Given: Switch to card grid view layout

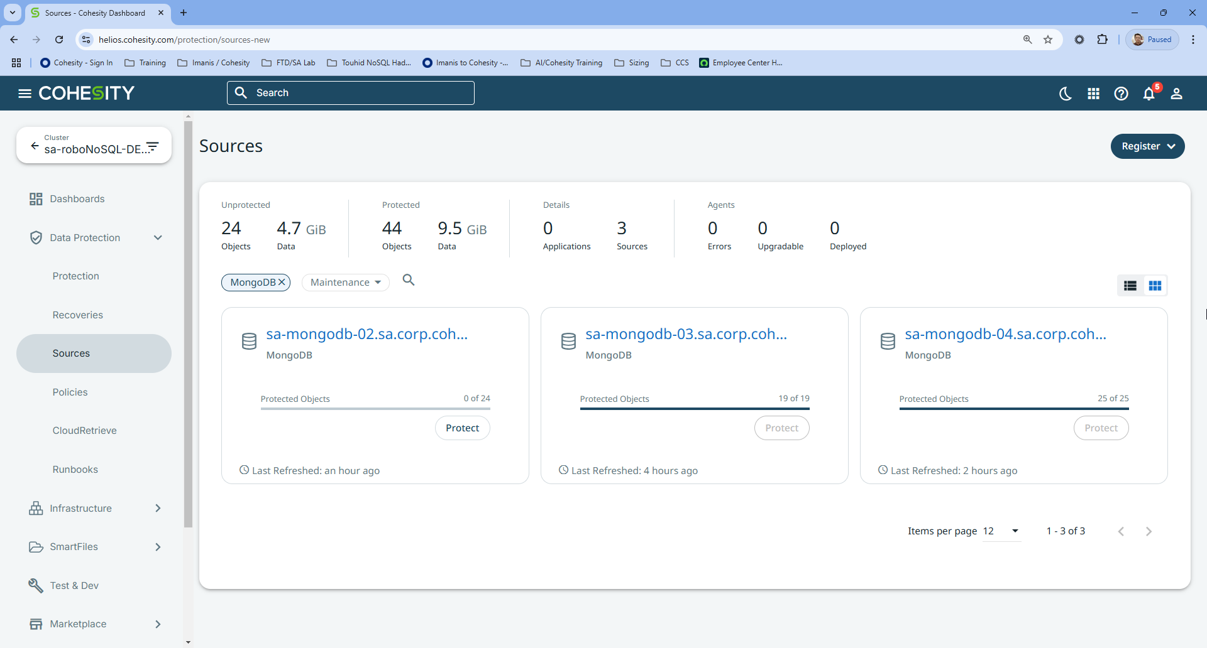Looking at the screenshot, I should point(1155,286).
